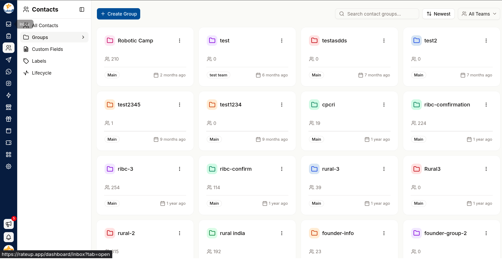Click '2 months ago' on Robotic Camp card
Image resolution: width=502 pixels, height=264 pixels.
tap(173, 75)
